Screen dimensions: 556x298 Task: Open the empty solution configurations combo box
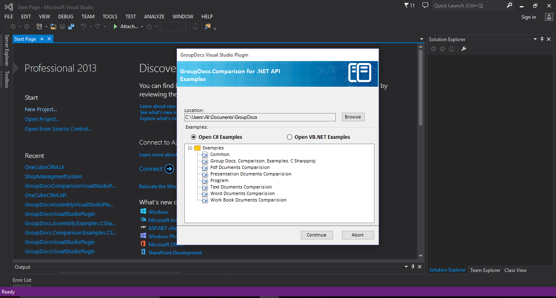pos(173,26)
